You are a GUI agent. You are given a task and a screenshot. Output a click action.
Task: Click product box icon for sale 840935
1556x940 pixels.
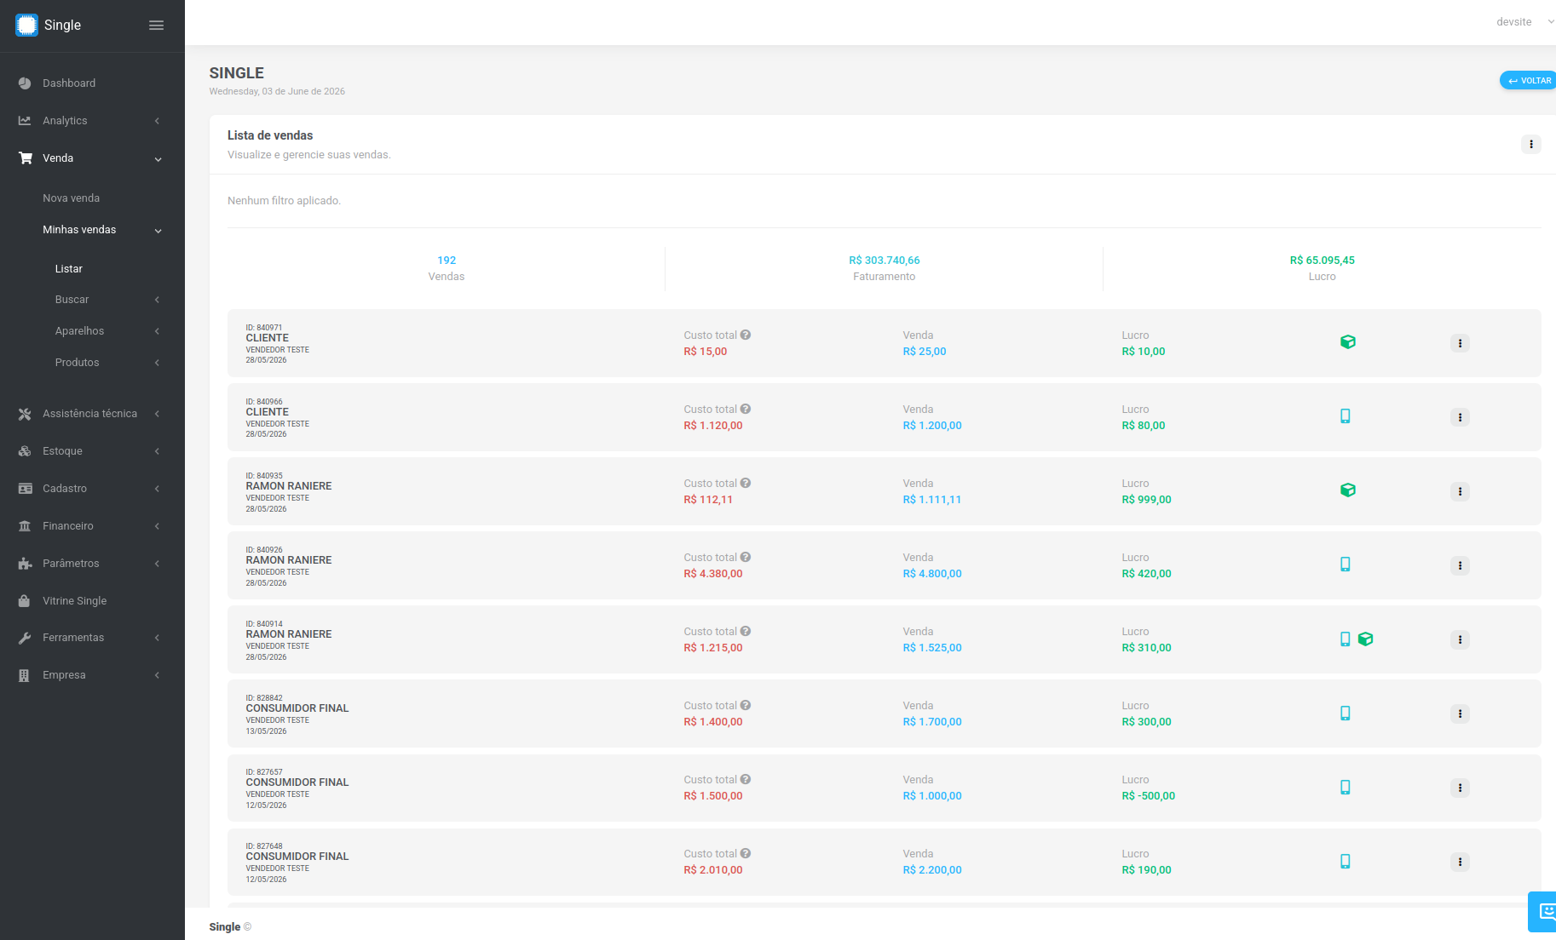(1348, 490)
